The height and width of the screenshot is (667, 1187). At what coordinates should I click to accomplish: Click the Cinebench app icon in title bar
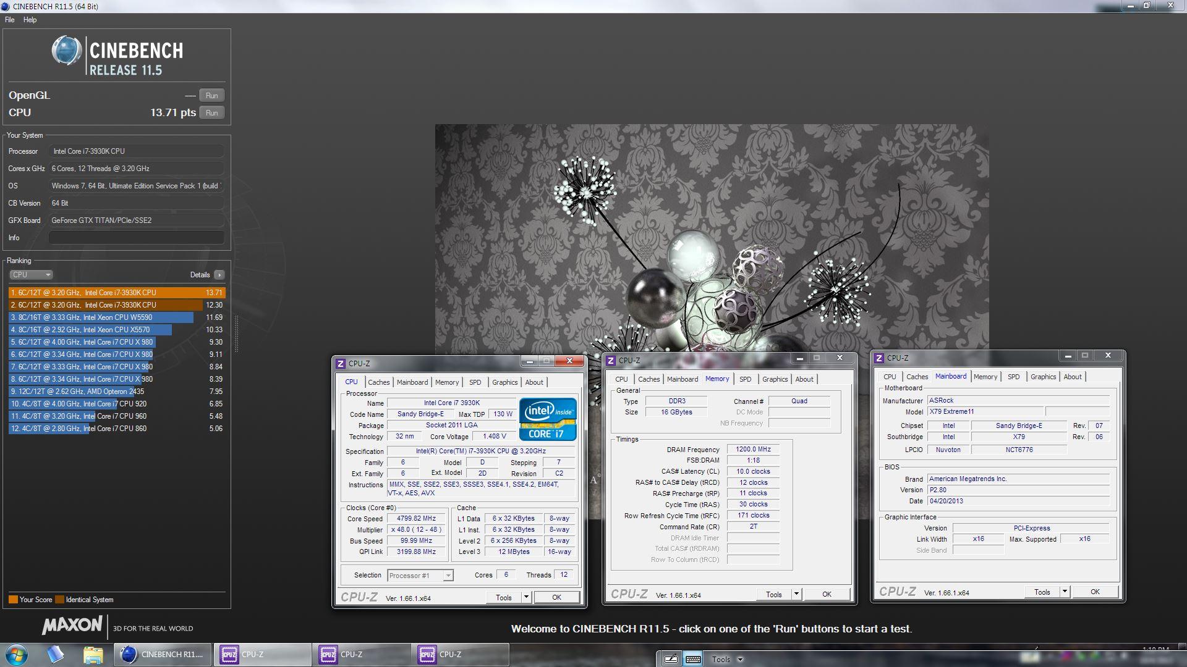coord(6,6)
